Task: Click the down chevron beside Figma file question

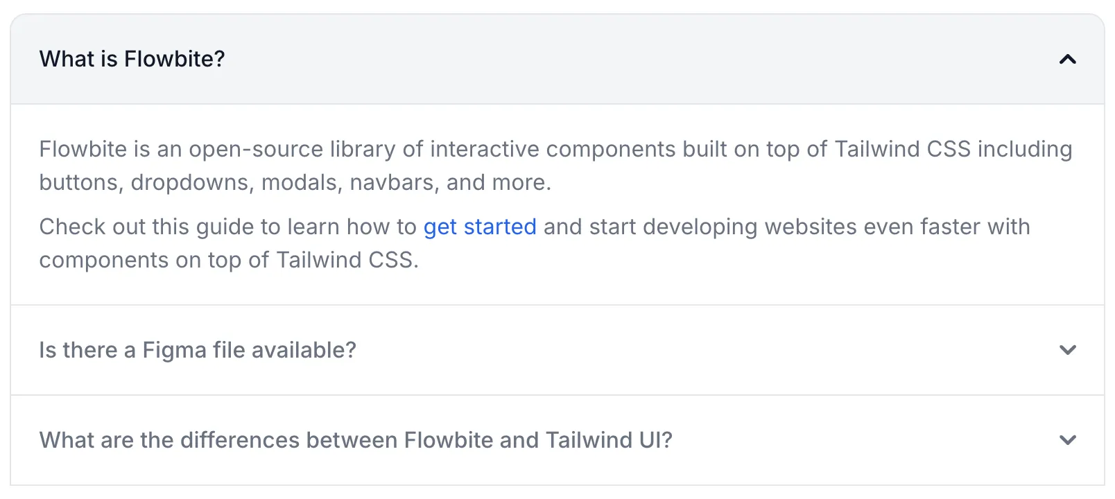Action: coord(1067,350)
